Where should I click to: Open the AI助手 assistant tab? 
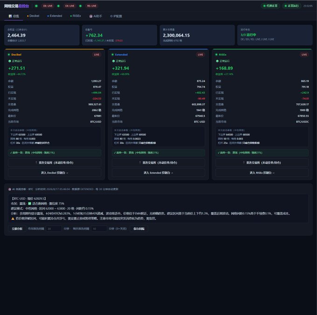[96, 16]
